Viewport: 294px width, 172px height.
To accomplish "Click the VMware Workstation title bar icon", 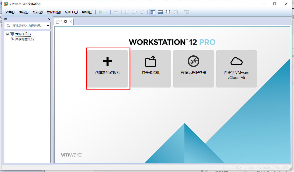I will pos(6,4).
